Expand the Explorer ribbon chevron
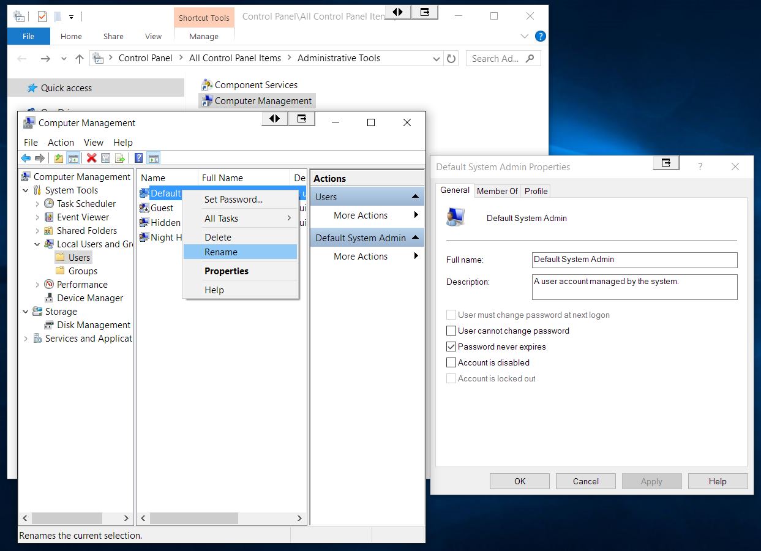The height and width of the screenshot is (551, 761). [525, 37]
